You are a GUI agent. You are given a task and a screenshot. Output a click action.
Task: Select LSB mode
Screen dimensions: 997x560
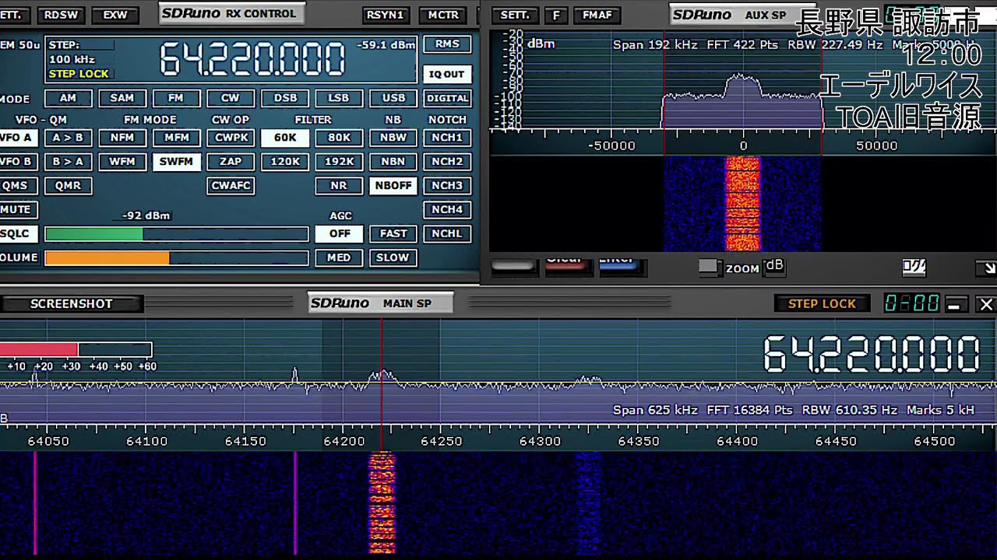click(339, 98)
